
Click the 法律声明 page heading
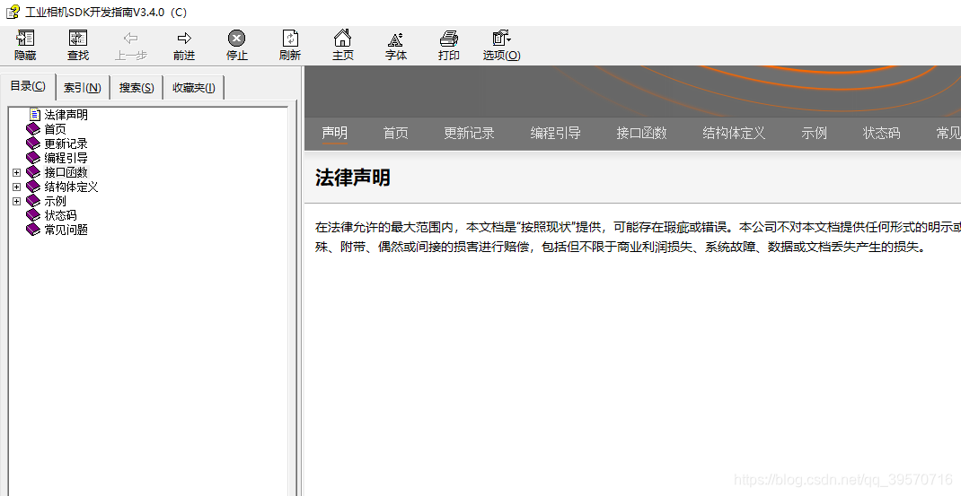click(x=353, y=178)
